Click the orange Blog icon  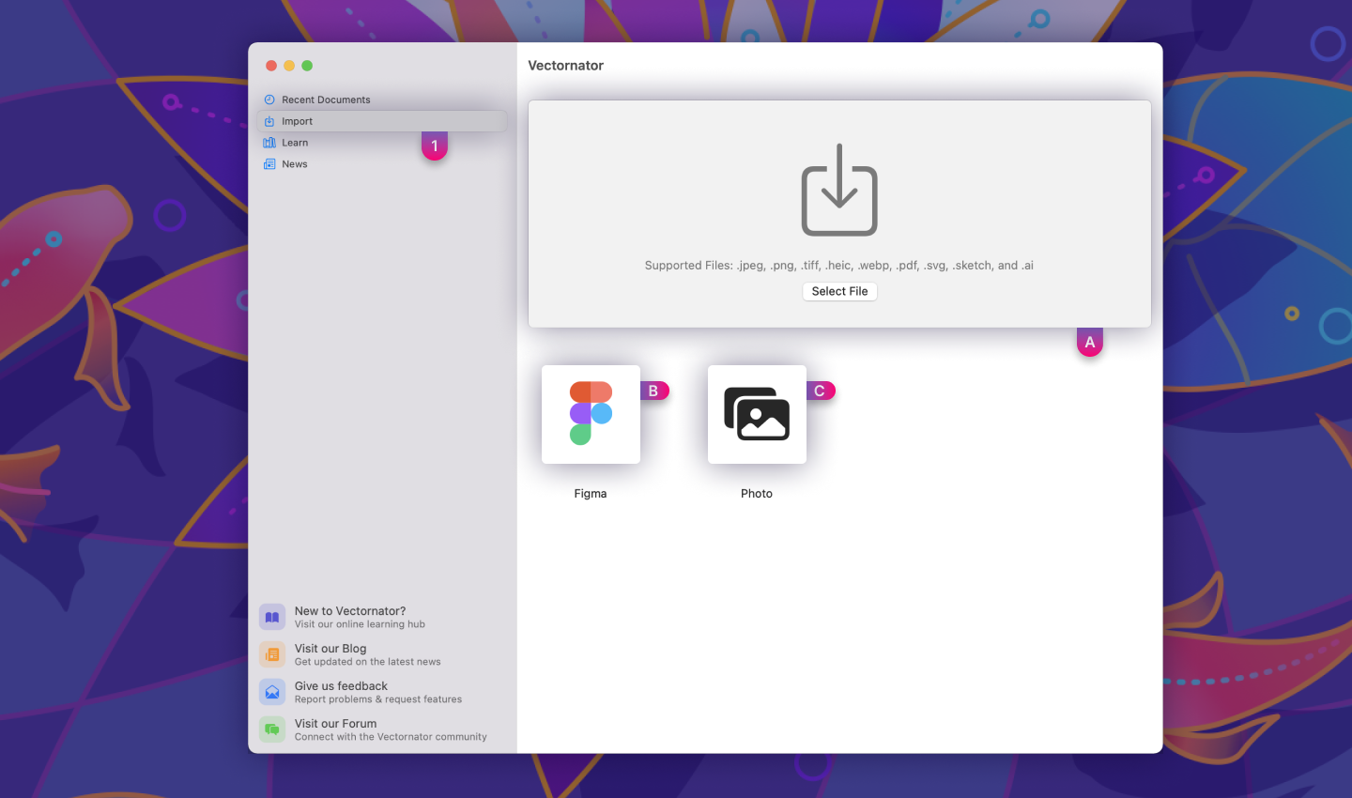click(x=272, y=654)
